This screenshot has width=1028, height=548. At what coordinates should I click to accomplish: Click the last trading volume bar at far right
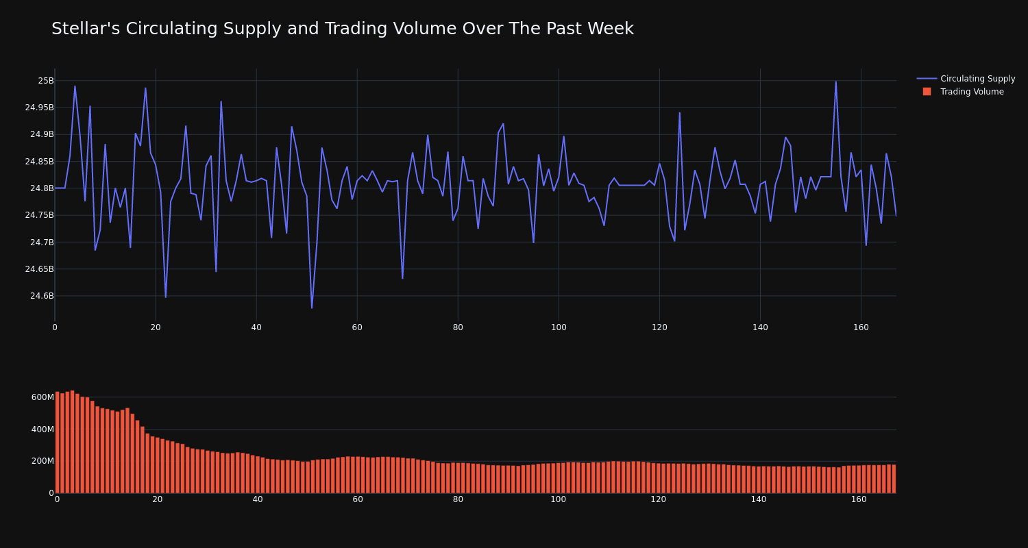click(894, 479)
